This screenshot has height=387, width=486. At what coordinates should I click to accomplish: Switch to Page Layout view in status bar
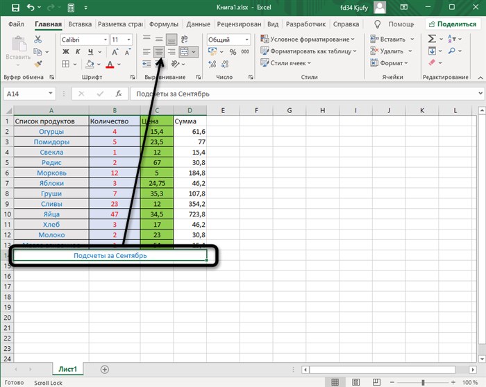[x=355, y=382]
